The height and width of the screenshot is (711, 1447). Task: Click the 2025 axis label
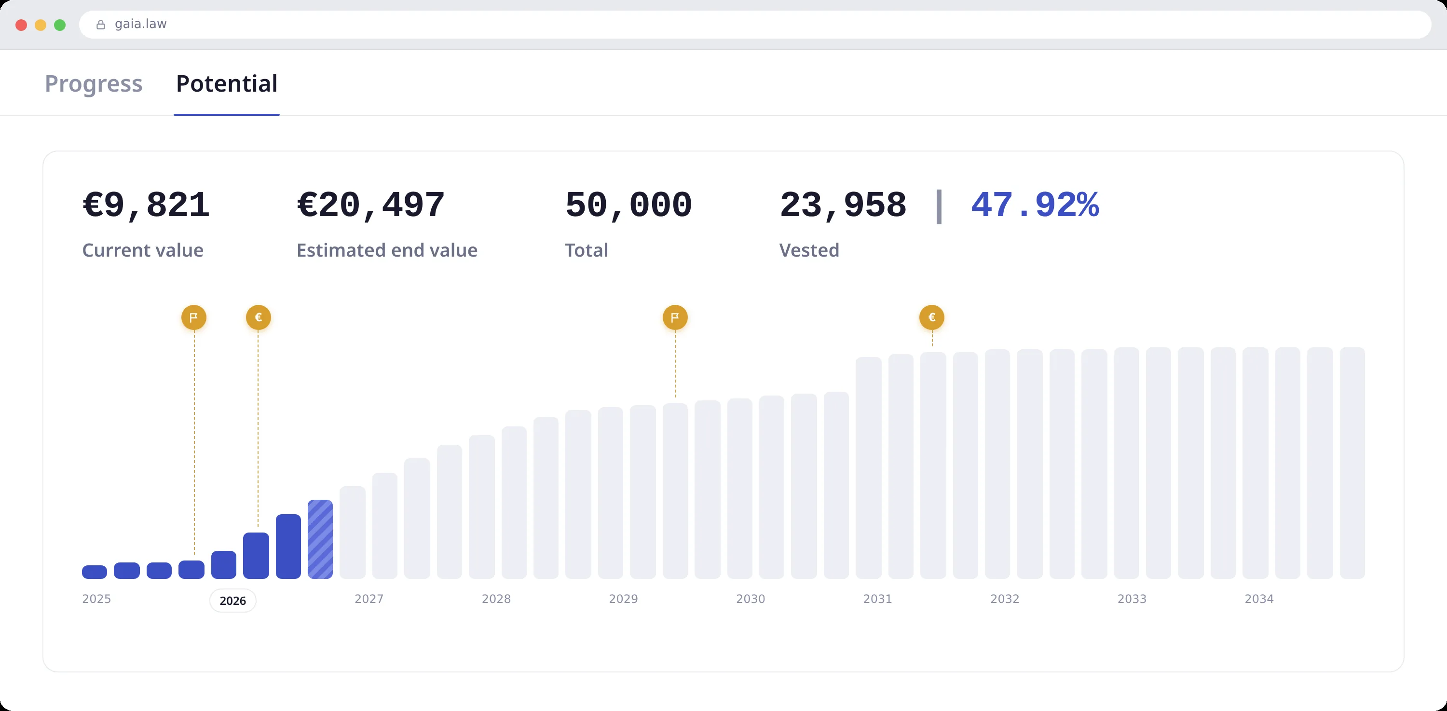click(x=96, y=599)
